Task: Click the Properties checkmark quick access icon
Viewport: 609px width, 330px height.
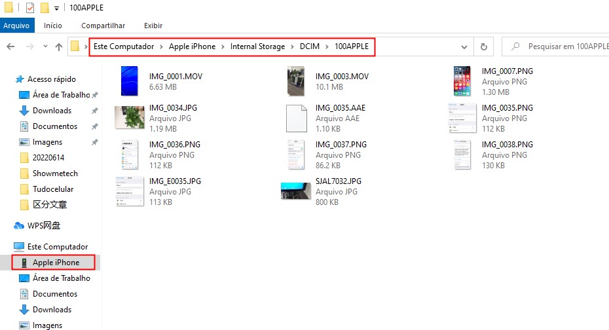Action: tap(30, 7)
